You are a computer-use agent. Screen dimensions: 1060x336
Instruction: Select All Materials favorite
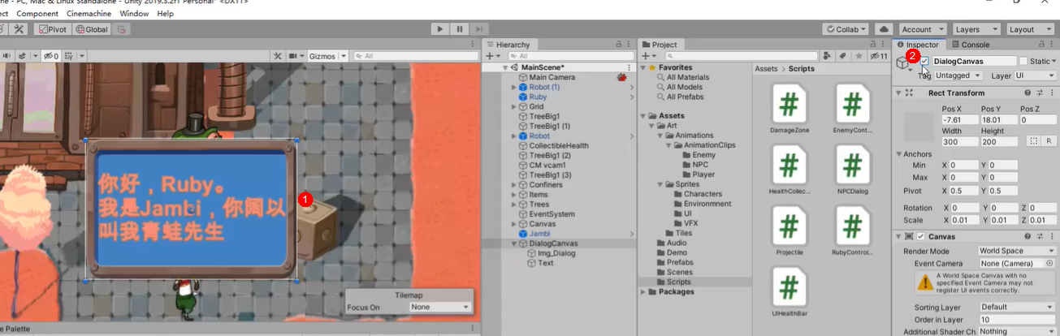point(687,77)
